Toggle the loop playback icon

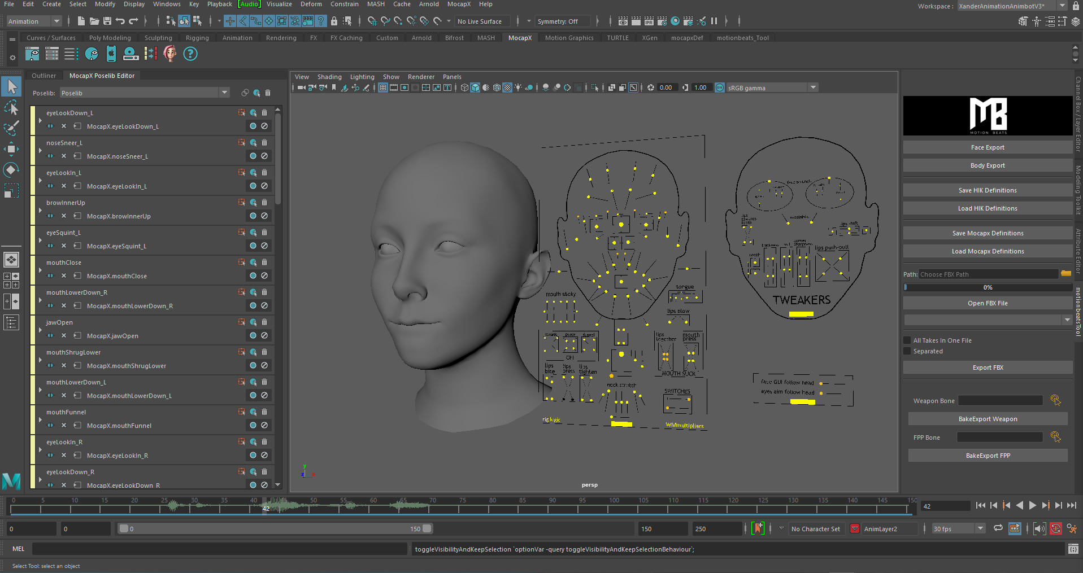click(998, 528)
